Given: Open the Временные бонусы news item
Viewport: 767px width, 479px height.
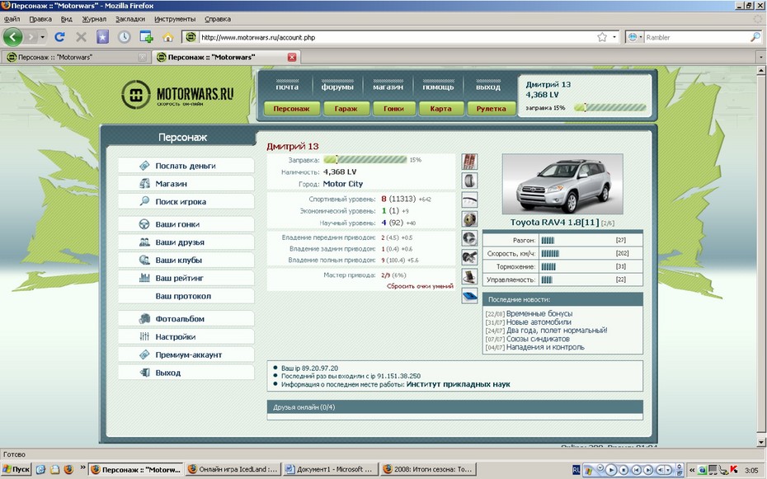Looking at the screenshot, I should pyautogui.click(x=539, y=313).
